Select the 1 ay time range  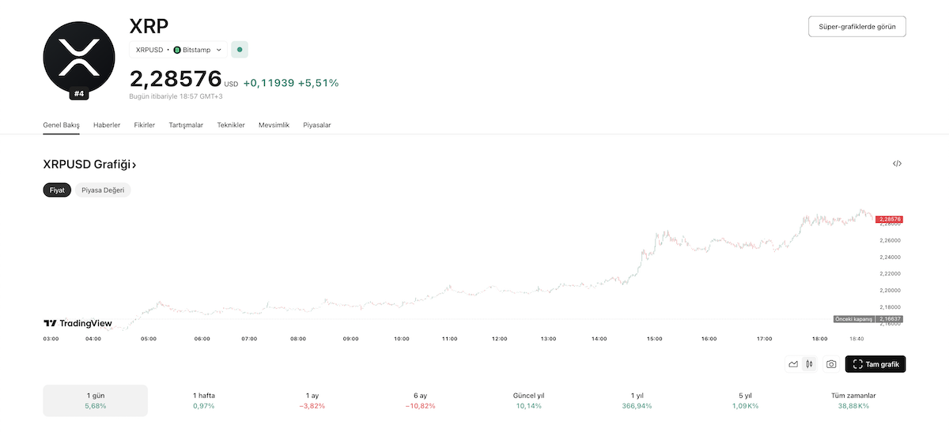tap(312, 400)
